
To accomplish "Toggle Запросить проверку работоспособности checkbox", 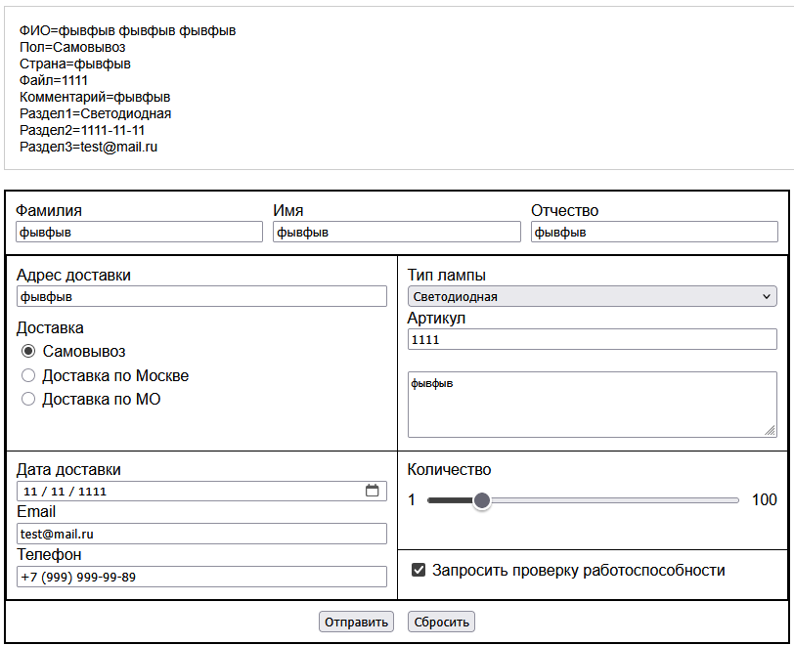I will tap(419, 570).
